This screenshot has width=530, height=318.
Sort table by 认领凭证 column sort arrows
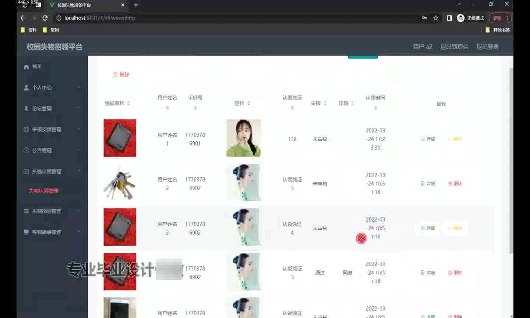click(292, 108)
